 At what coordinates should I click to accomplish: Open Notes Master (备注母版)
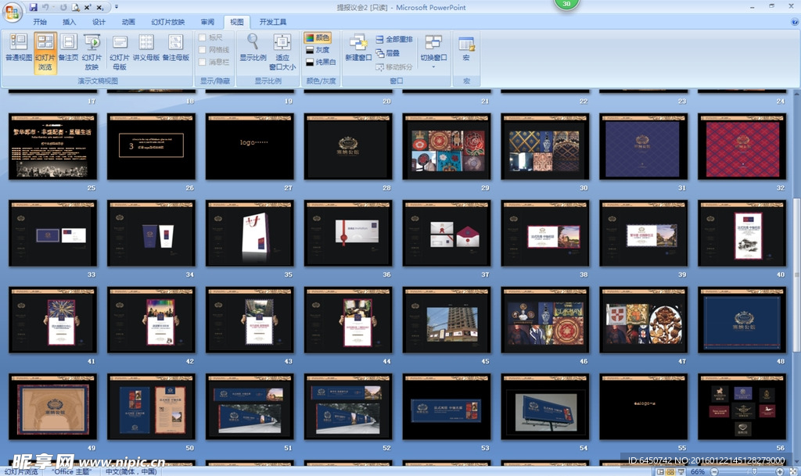point(176,48)
